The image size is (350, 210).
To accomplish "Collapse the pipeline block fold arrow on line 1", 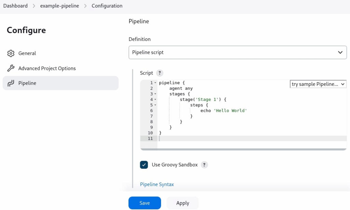I will [156, 82].
